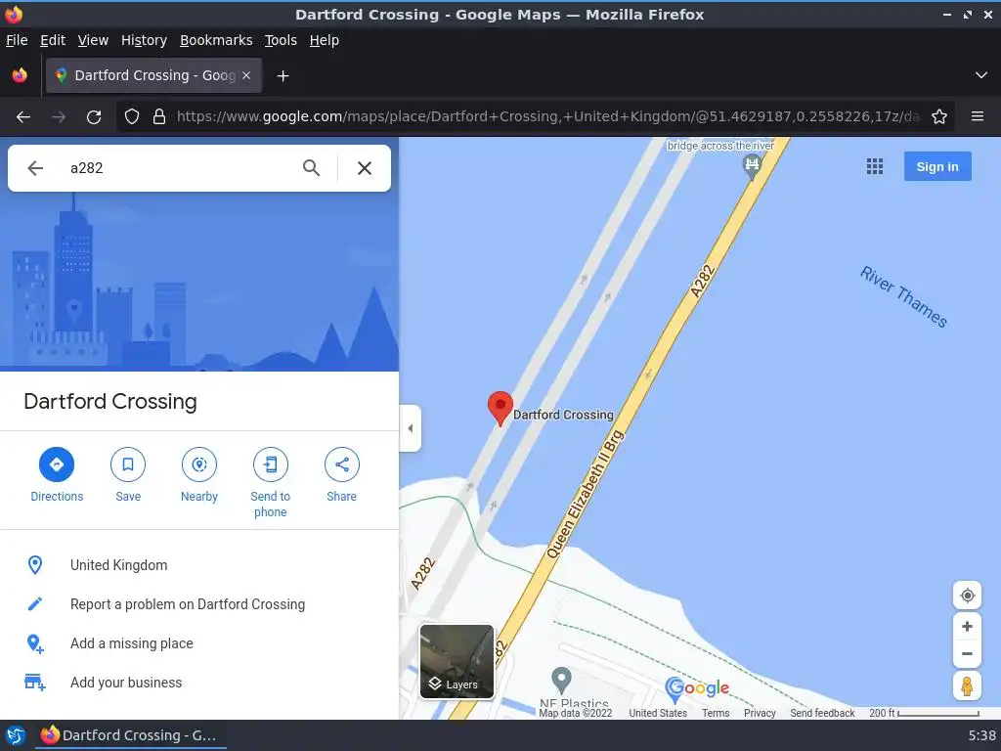The image size is (1001, 751).
Task: Select the NE Plastics map marker
Action: [561, 681]
